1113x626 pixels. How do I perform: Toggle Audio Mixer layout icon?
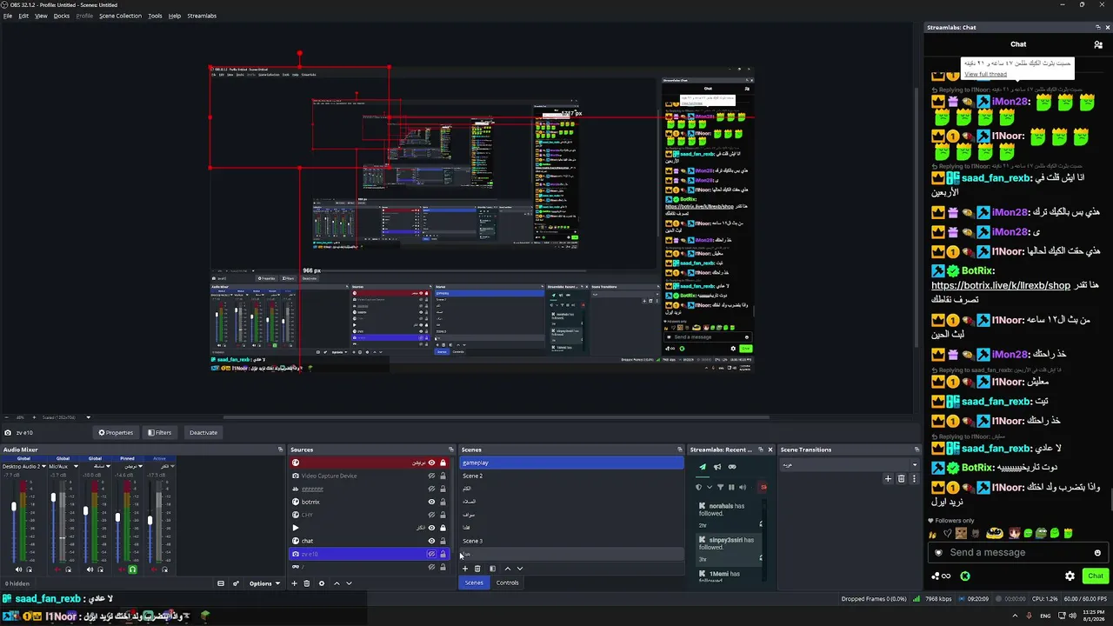coord(221,583)
